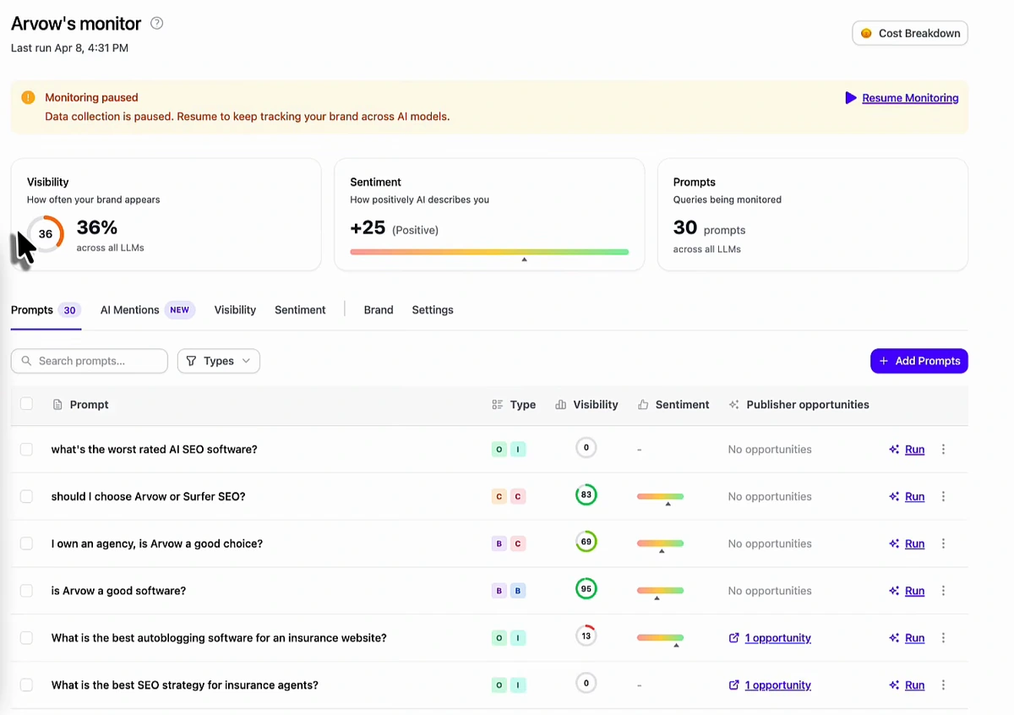
Task: Click the visibility score 13 ring
Action: pyautogui.click(x=586, y=636)
